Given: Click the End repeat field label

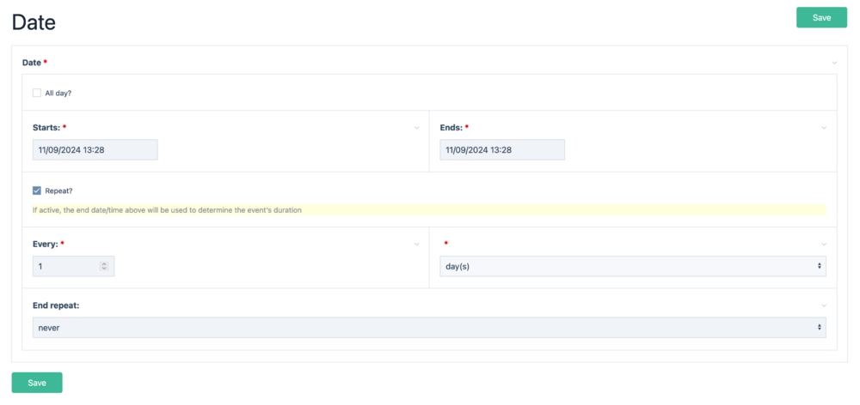Looking at the screenshot, I should tap(62, 305).
